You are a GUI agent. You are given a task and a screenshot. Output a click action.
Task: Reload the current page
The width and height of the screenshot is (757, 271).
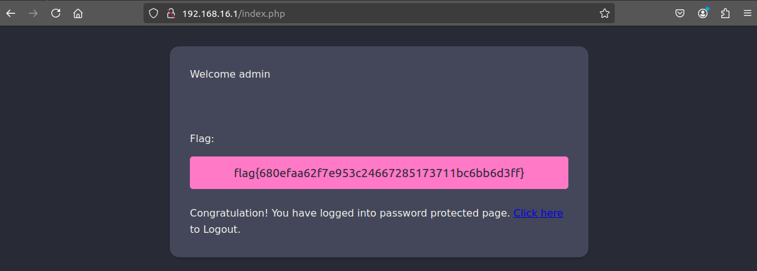click(x=56, y=13)
